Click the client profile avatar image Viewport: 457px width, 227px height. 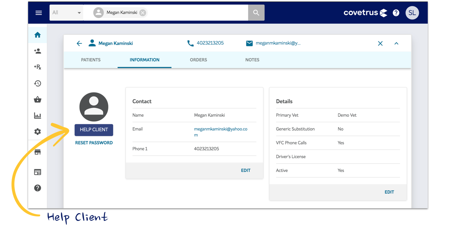[x=94, y=107]
